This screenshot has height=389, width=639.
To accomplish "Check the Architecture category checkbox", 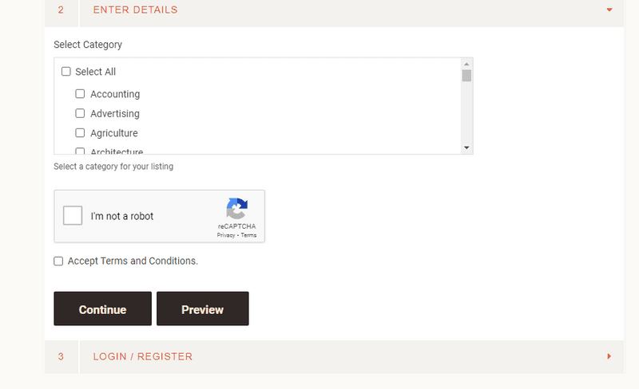I will (81, 151).
